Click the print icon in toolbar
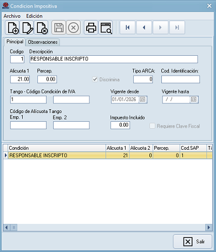The width and height of the screenshot is (216, 252). (91, 28)
